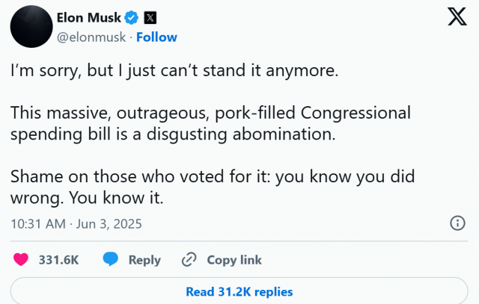
Task: Open the info circle icon
Action: pos(457,223)
